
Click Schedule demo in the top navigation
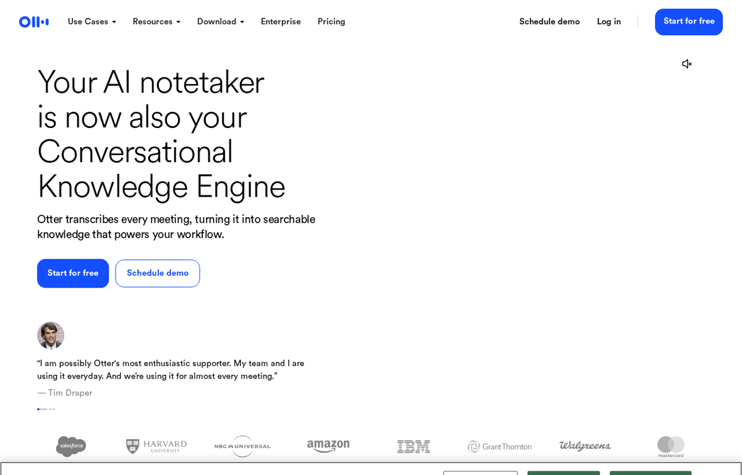point(550,22)
